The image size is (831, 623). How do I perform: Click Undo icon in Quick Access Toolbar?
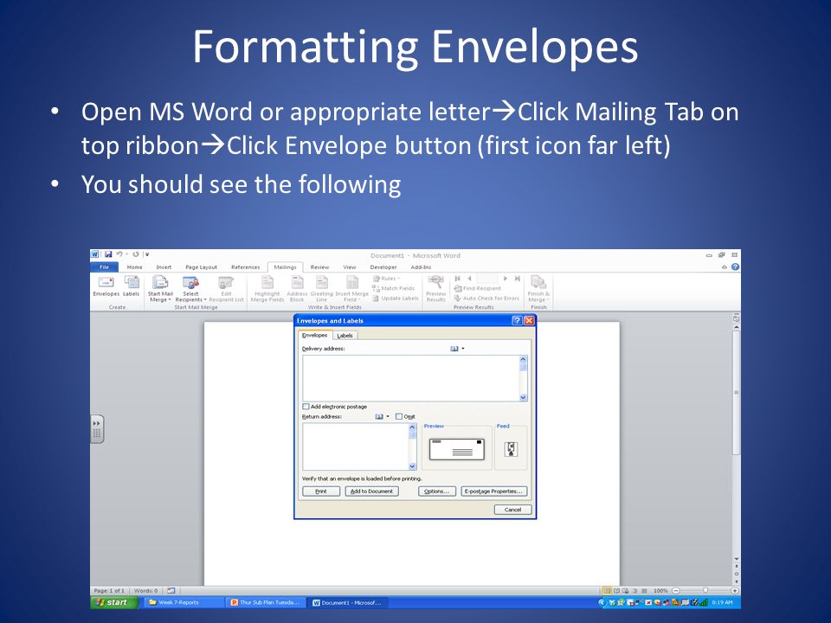click(119, 254)
